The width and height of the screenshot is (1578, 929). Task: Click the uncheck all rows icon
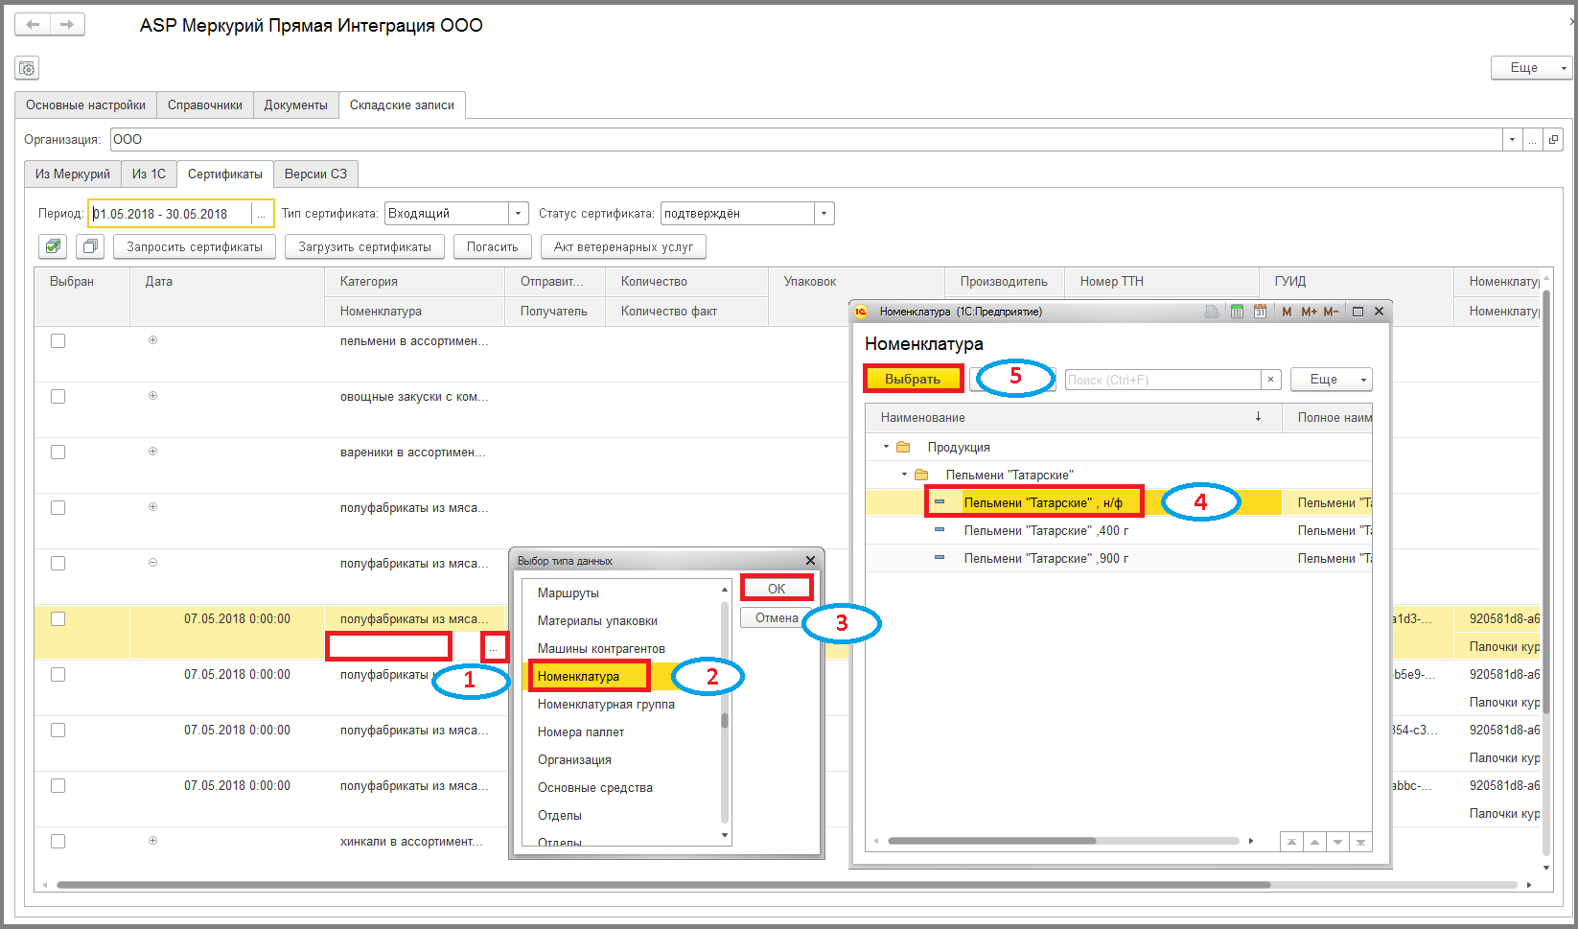coord(90,246)
